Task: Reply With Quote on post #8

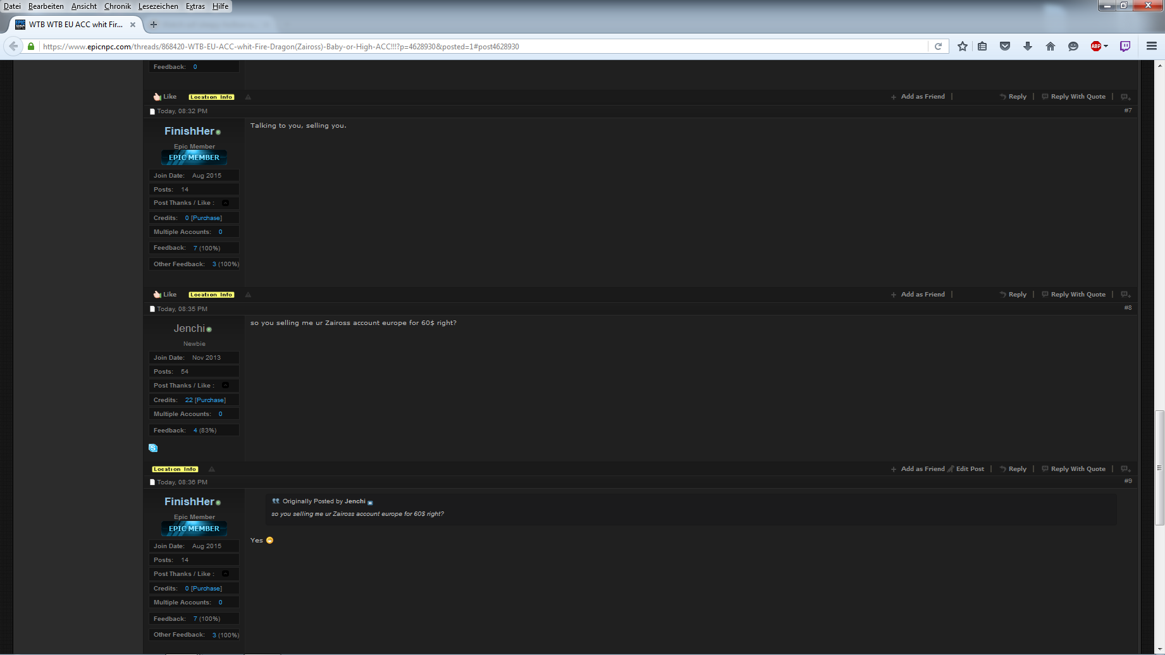Action: pos(1074,469)
